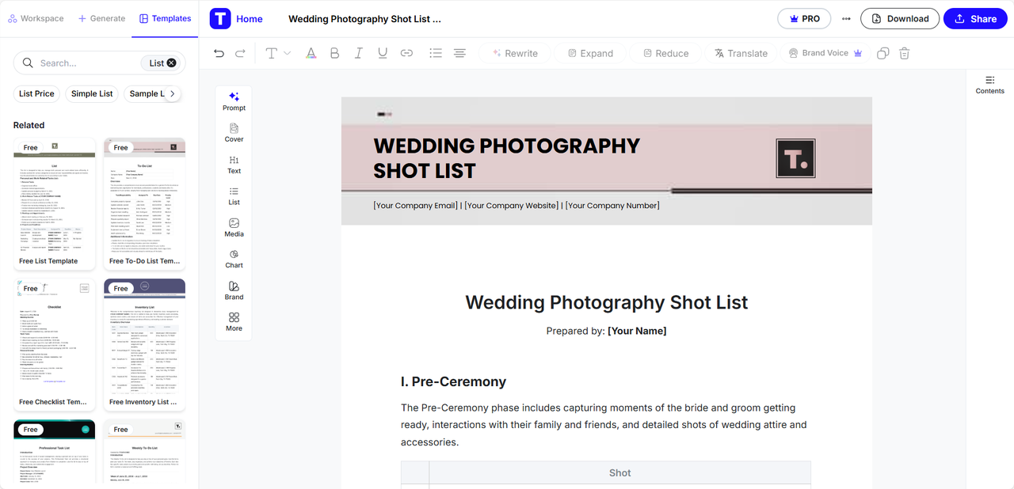Click the blue T logo icon
The height and width of the screenshot is (489, 1014).
(x=220, y=19)
